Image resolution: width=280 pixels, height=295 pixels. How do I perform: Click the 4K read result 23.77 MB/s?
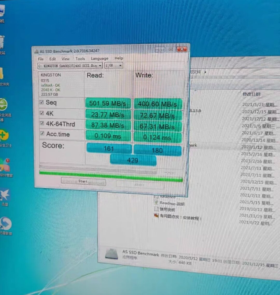[x=108, y=114]
